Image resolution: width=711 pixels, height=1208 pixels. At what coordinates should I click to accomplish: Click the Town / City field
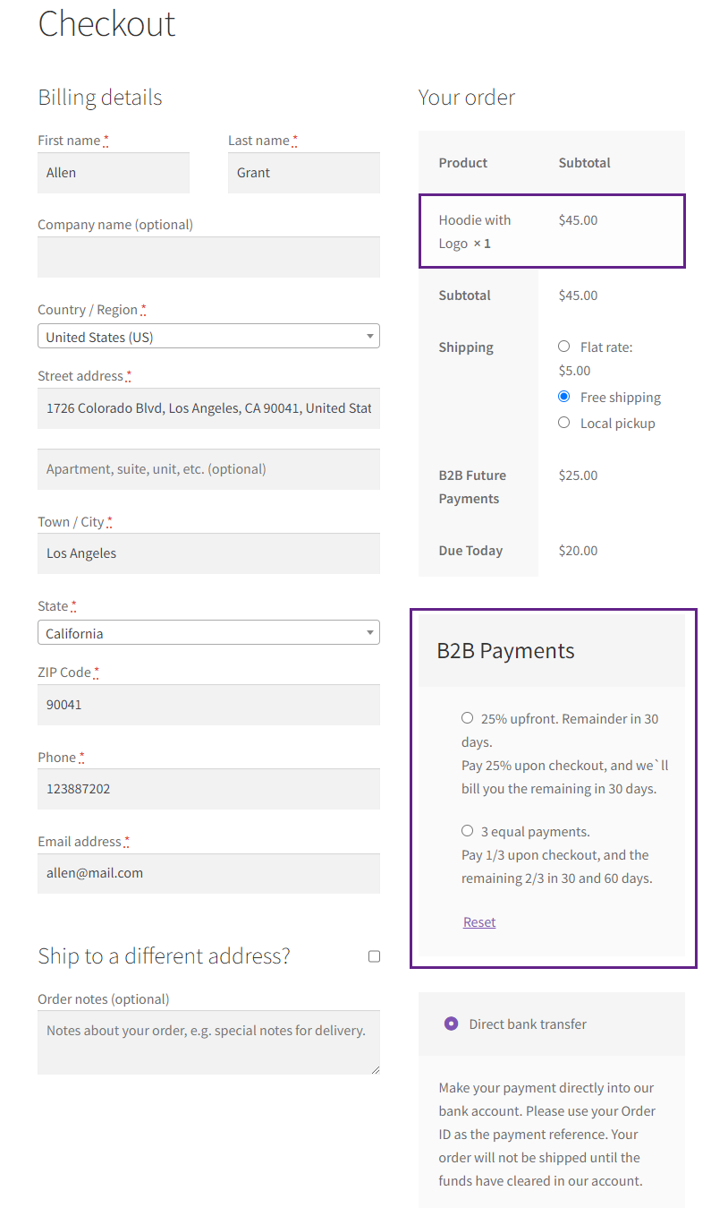tap(208, 553)
